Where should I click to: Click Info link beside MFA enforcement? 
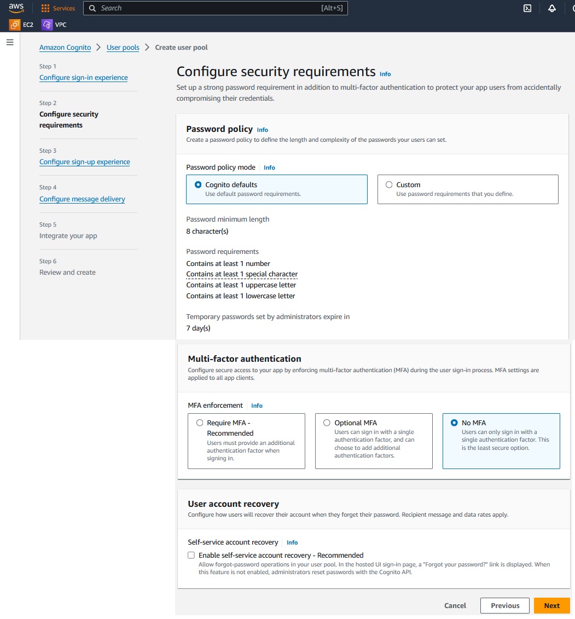tap(257, 406)
